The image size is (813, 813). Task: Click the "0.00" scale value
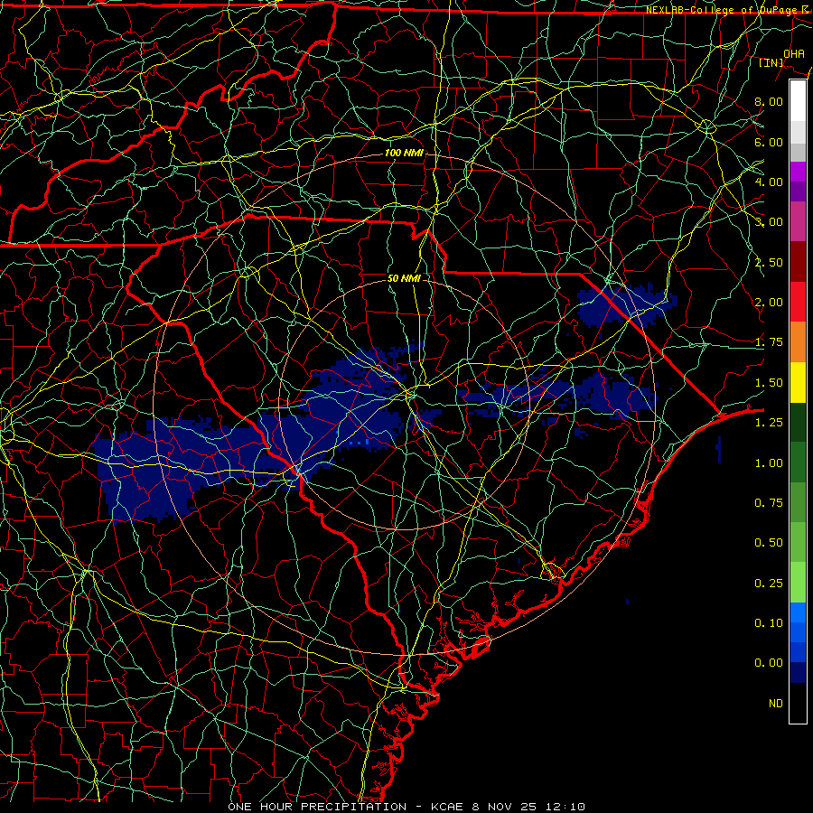[769, 663]
